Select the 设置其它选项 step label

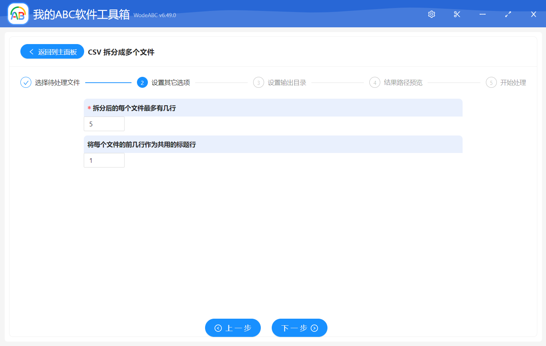click(x=170, y=82)
